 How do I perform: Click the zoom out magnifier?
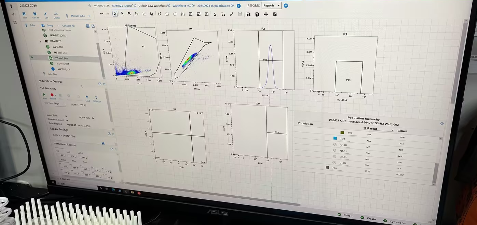129,14
